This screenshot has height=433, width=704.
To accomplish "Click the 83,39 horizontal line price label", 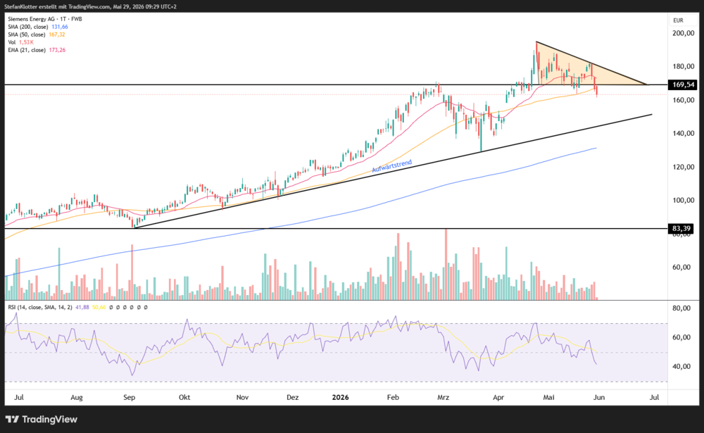I will click(x=681, y=229).
